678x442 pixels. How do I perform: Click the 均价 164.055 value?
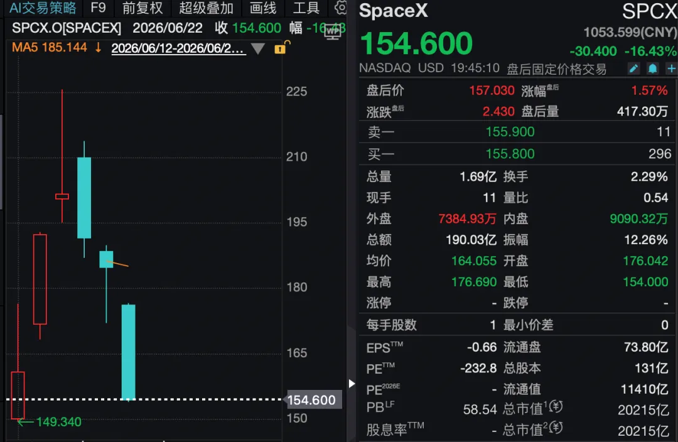(x=474, y=261)
